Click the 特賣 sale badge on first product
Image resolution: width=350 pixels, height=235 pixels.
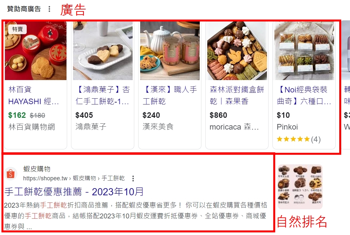coord(17,29)
